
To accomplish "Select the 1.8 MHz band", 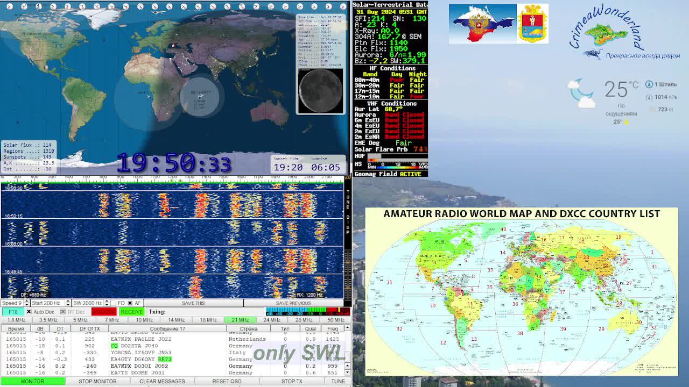I will 16,320.
